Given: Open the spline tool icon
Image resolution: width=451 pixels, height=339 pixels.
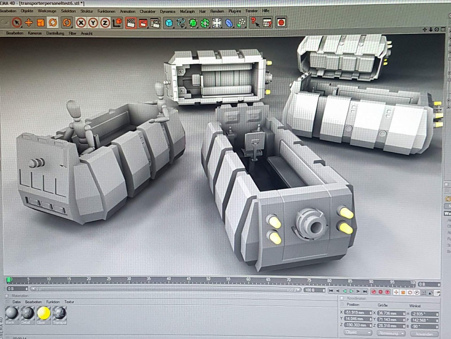Looking at the screenshot, I should (x=181, y=23).
